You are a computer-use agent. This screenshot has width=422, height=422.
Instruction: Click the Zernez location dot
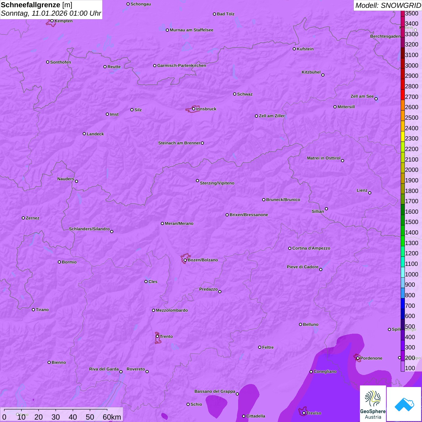(x=23, y=218)
